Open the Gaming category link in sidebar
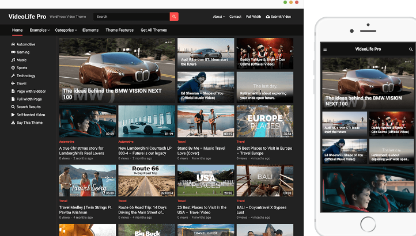The width and height of the screenshot is (416, 236). (23, 52)
